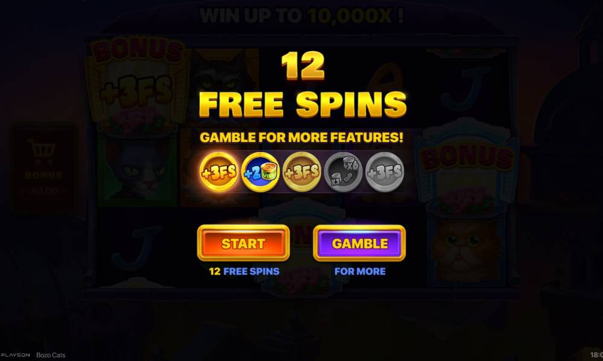
Task: Select the grey x3 x6 multiplier coin
Action: [343, 172]
